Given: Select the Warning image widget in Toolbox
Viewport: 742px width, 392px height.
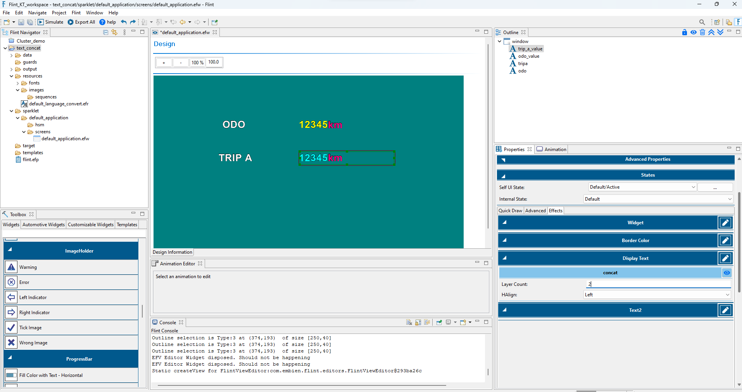Looking at the screenshot, I should point(71,267).
